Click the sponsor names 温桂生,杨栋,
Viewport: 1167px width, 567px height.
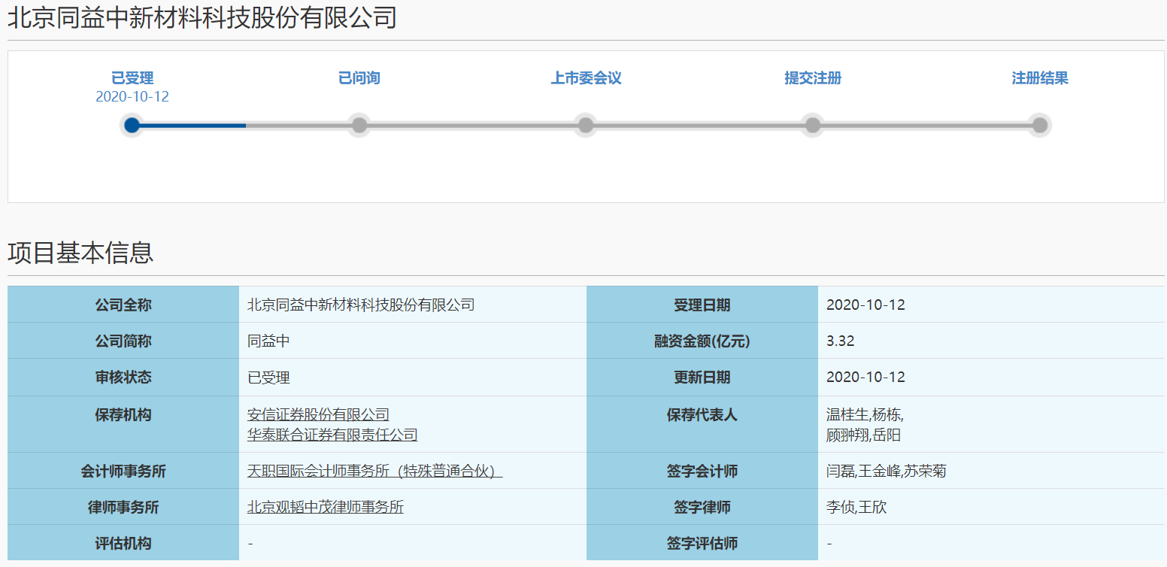[865, 414]
